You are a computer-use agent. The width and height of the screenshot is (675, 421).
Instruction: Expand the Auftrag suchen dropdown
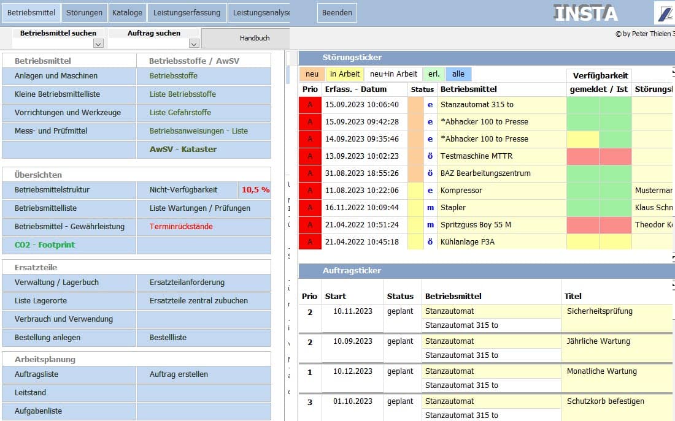click(x=194, y=44)
